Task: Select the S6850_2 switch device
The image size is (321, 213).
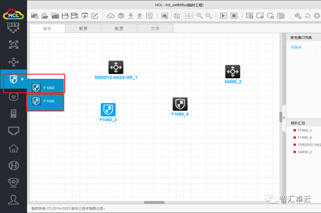Action: [x=233, y=71]
